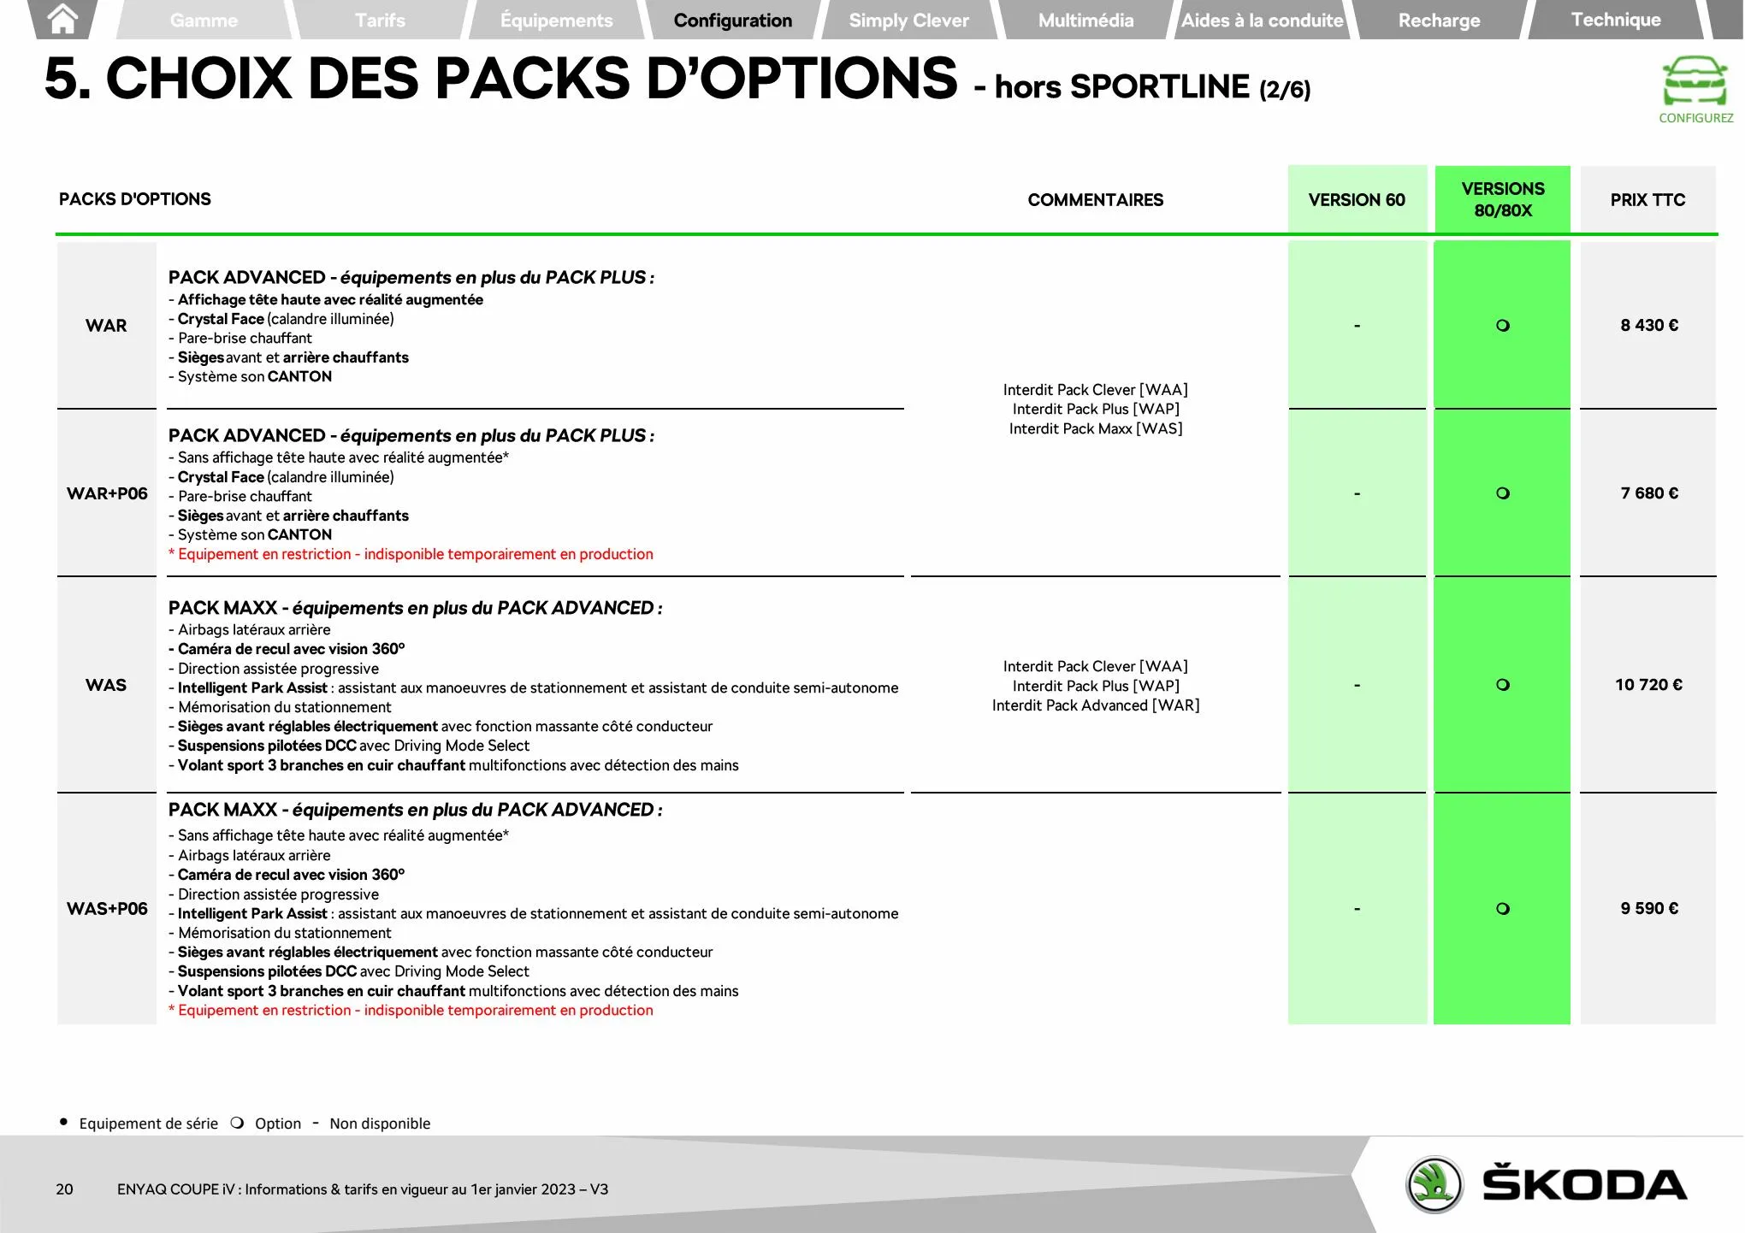Screen dimensions: 1745x1233
Task: Click the VERSIONS 80/80X column header
Action: [x=1503, y=199]
